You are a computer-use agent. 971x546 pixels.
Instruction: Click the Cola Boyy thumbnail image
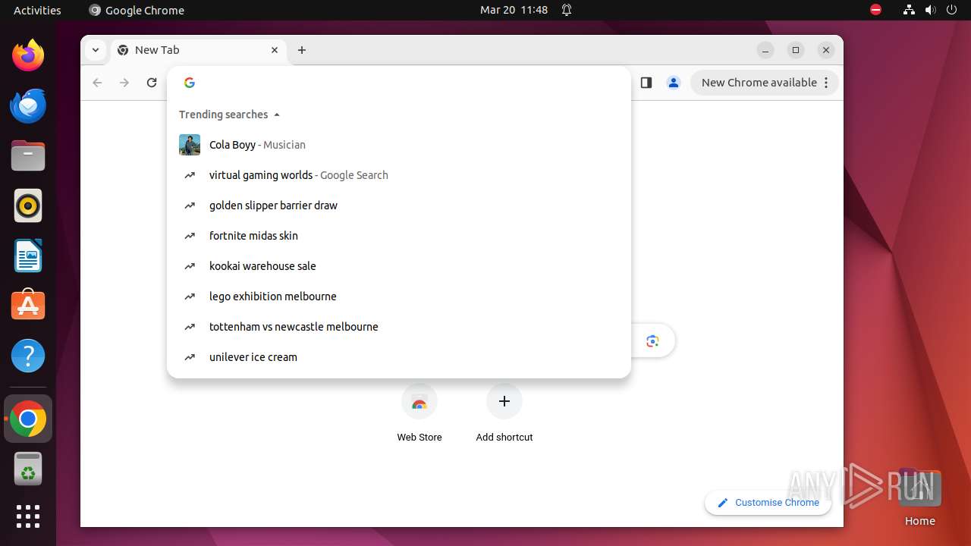pyautogui.click(x=190, y=145)
